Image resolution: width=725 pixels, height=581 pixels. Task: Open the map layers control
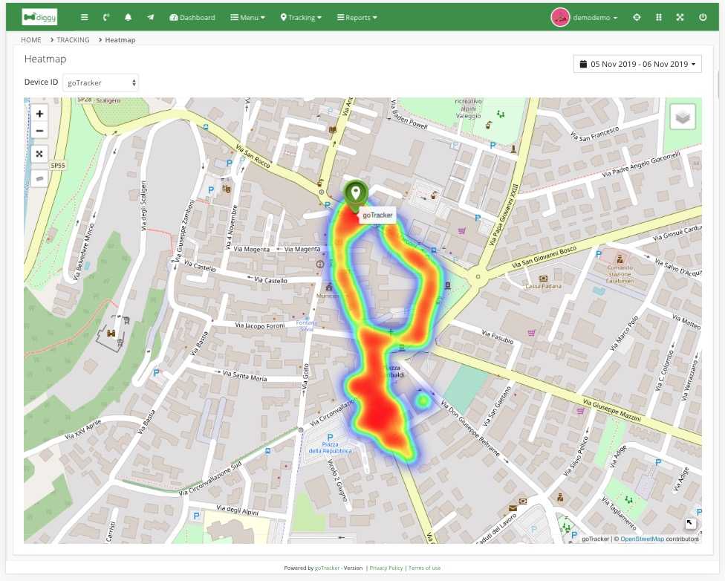(683, 116)
